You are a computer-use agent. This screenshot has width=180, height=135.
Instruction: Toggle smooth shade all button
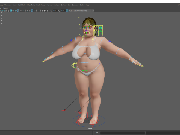[11, 10]
